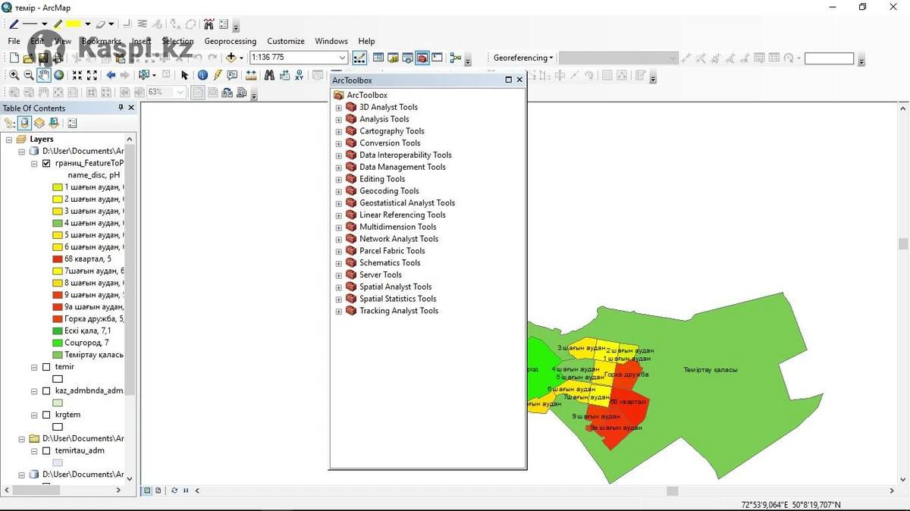The height and width of the screenshot is (511, 910).
Task: Open the Find binoculars tool
Action: click(269, 75)
